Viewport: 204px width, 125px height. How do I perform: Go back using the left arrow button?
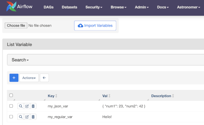[44, 78]
